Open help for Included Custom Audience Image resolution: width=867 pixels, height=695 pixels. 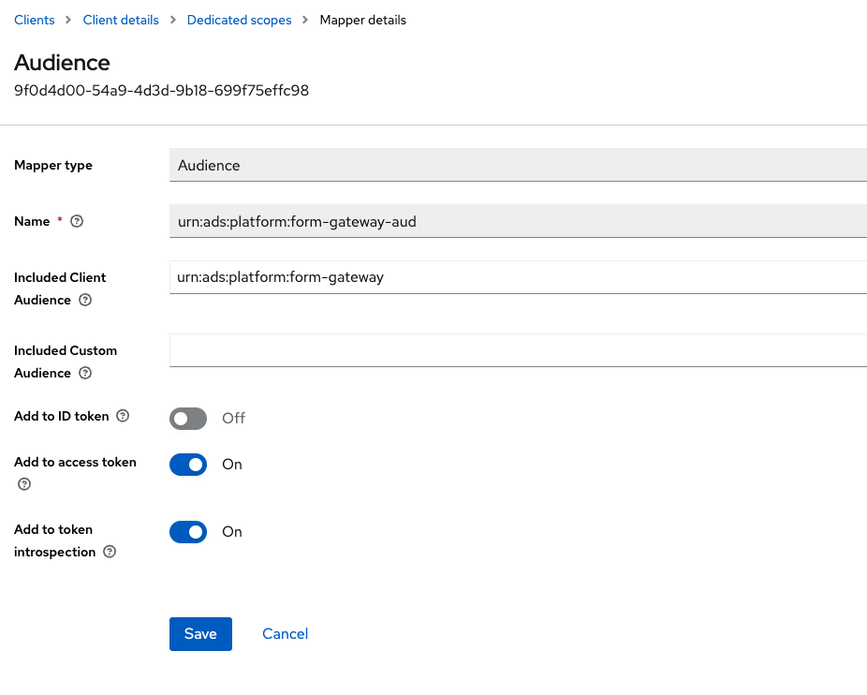(x=85, y=374)
